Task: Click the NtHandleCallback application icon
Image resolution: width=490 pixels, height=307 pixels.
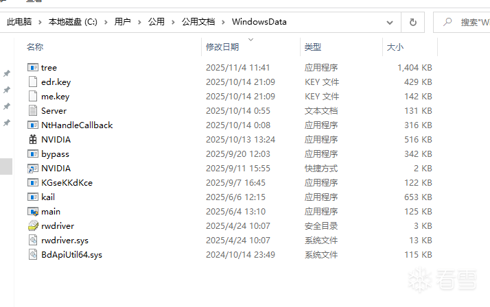Action: point(33,125)
